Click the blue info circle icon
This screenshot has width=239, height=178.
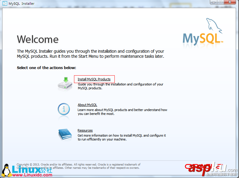tap(64, 109)
